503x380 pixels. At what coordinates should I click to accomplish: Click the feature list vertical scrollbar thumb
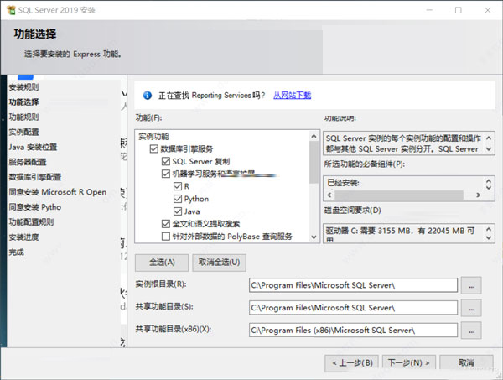coord(314,162)
